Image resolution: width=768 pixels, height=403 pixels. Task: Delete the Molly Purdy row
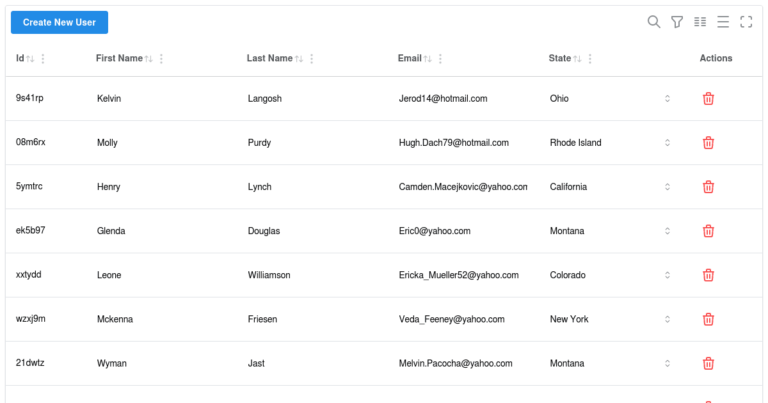point(708,143)
